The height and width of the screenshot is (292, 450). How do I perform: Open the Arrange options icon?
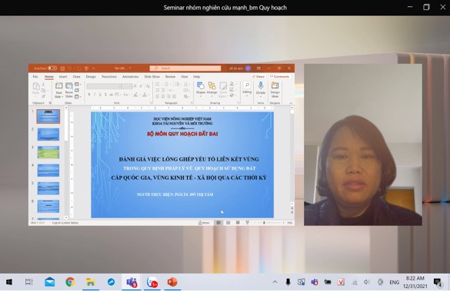pos(212,88)
